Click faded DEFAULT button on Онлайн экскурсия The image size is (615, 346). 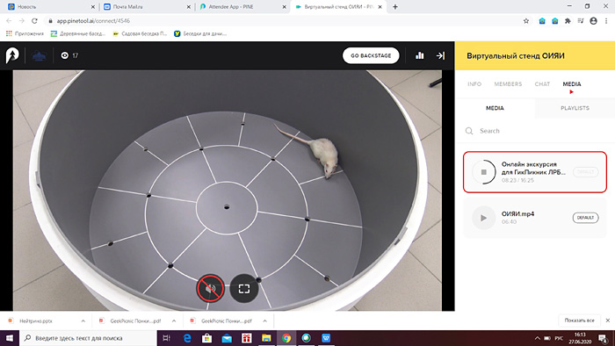(586, 171)
